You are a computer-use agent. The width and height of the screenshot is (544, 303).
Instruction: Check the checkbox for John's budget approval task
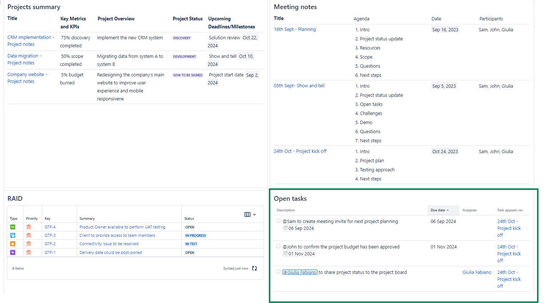(278, 246)
